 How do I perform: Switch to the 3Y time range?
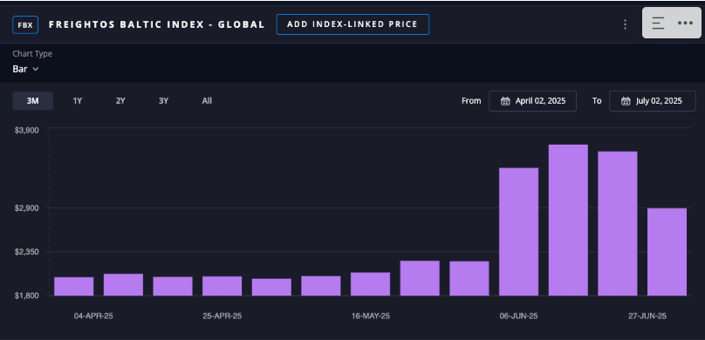coord(164,101)
